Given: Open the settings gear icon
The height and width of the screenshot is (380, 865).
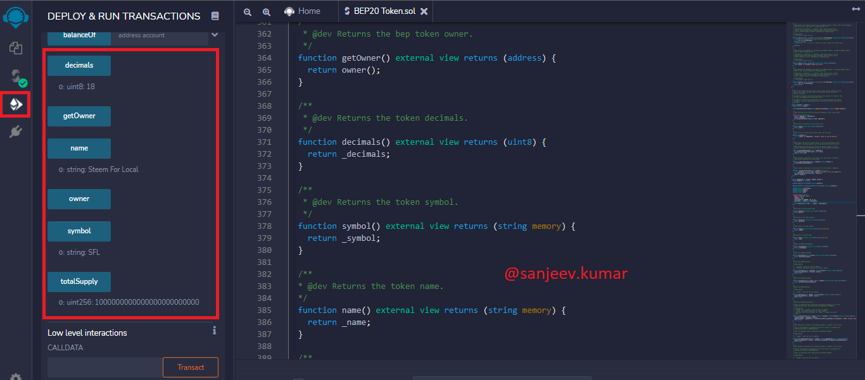Looking at the screenshot, I should point(16,376).
